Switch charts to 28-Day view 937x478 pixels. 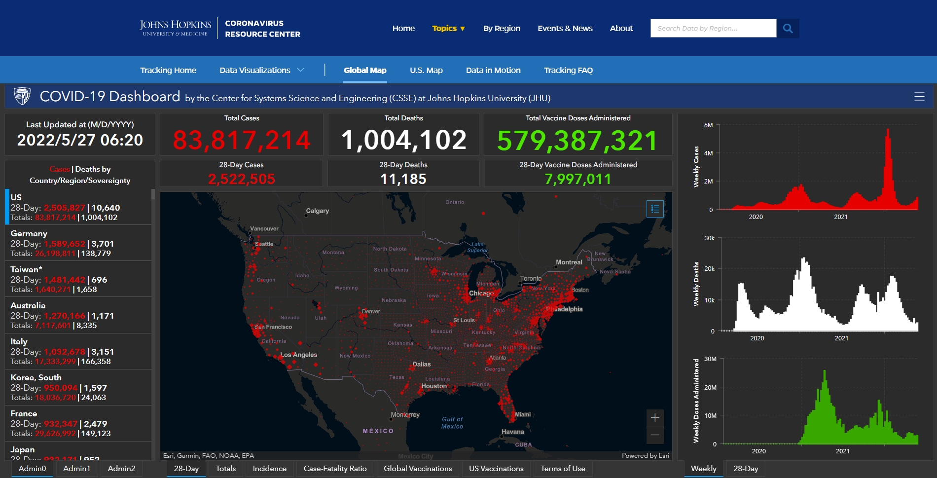pos(746,469)
